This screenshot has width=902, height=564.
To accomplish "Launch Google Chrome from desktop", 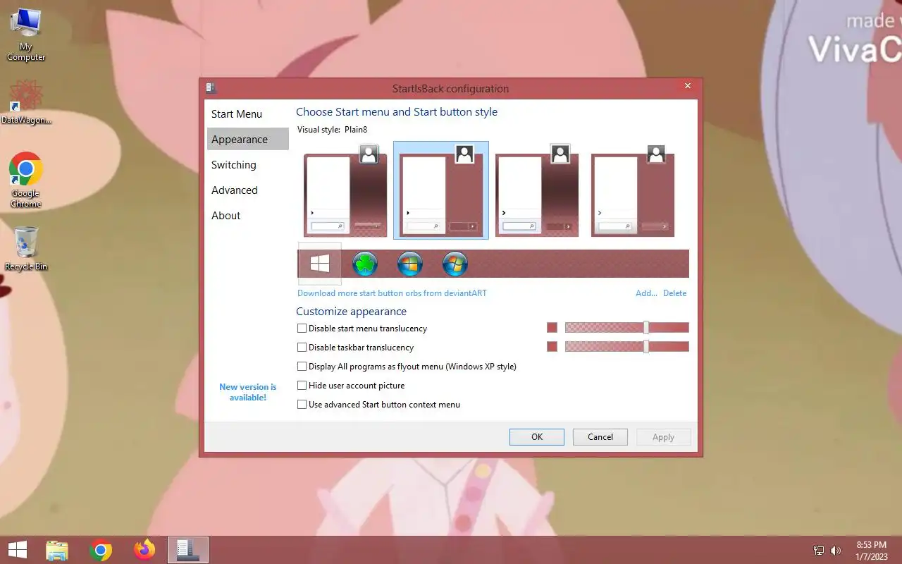I will [26, 180].
